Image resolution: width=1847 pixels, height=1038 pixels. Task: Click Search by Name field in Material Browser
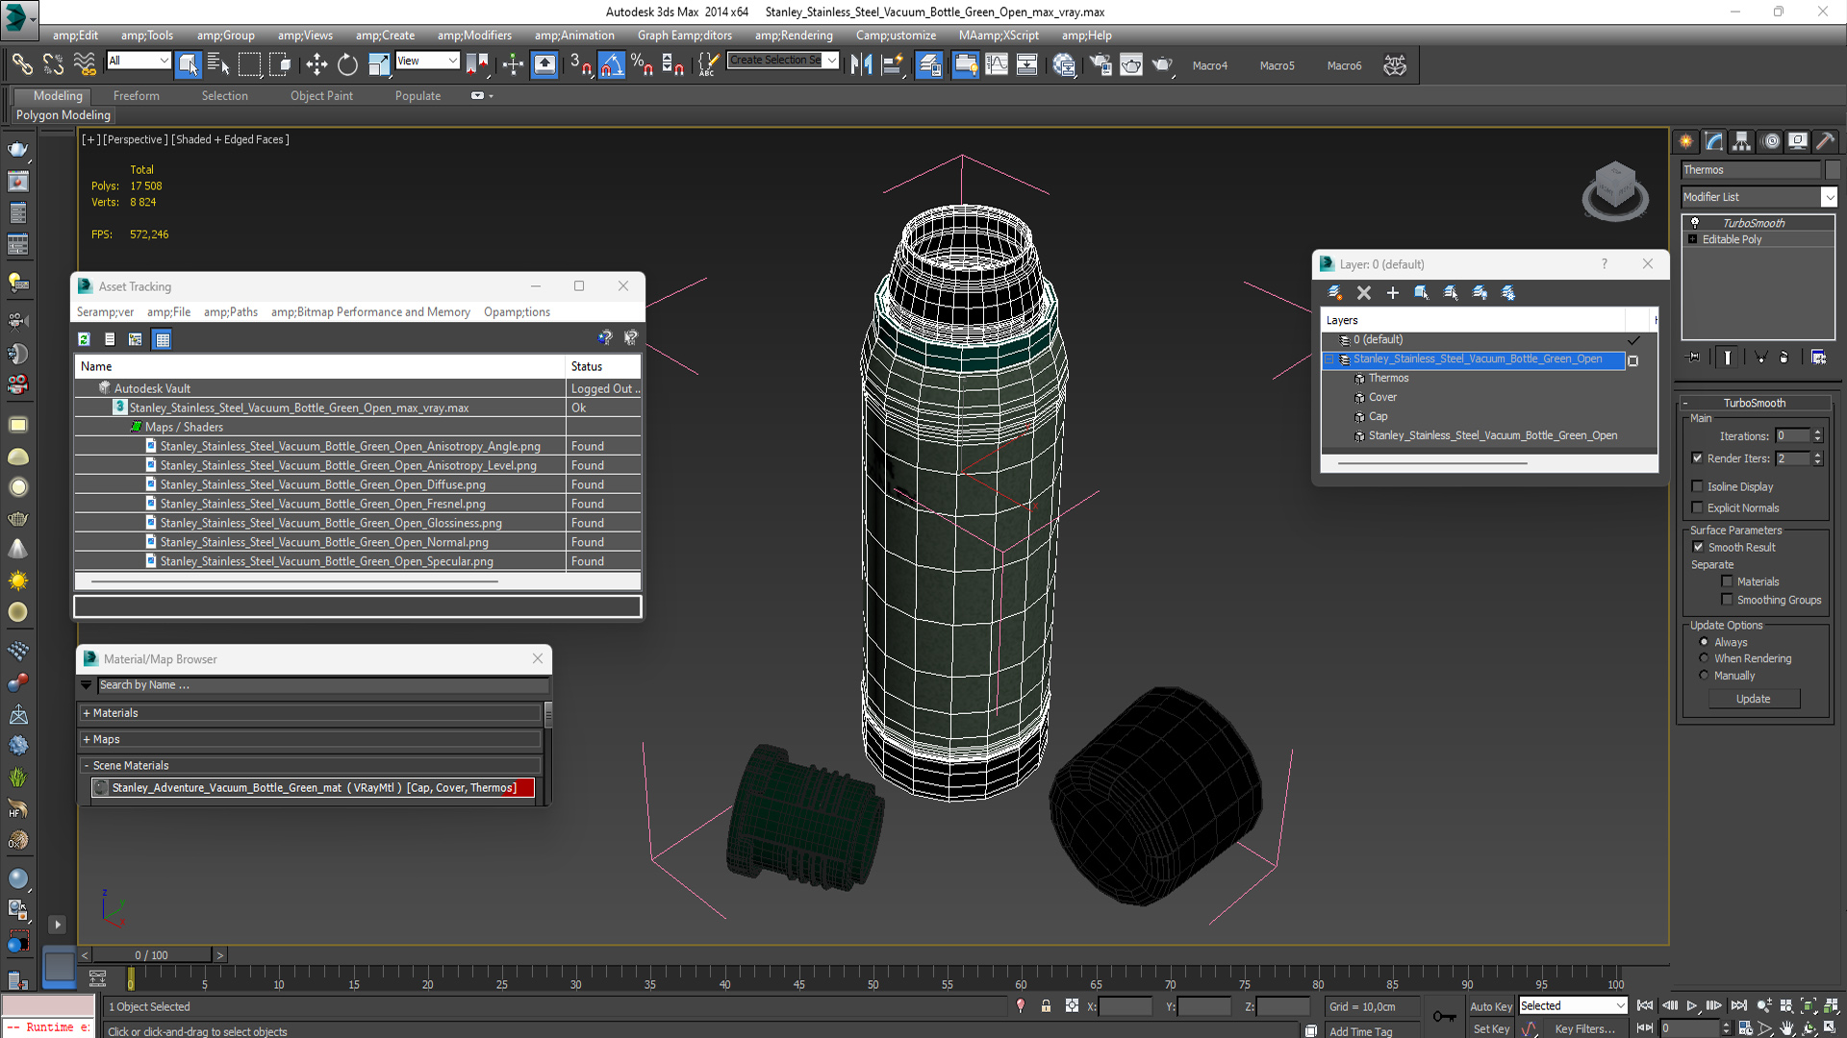pos(323,685)
